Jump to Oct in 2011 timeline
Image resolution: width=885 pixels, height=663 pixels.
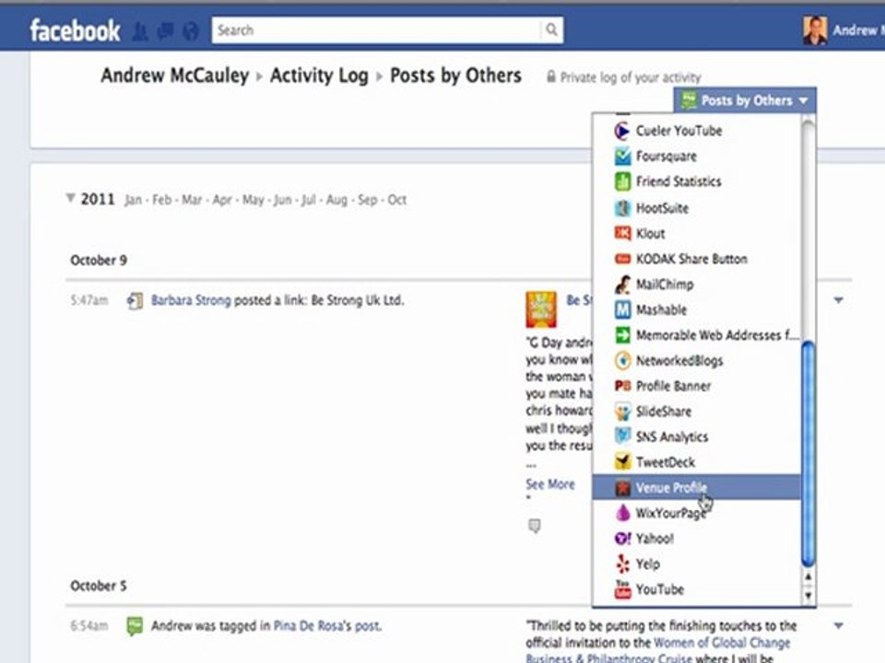coord(396,200)
